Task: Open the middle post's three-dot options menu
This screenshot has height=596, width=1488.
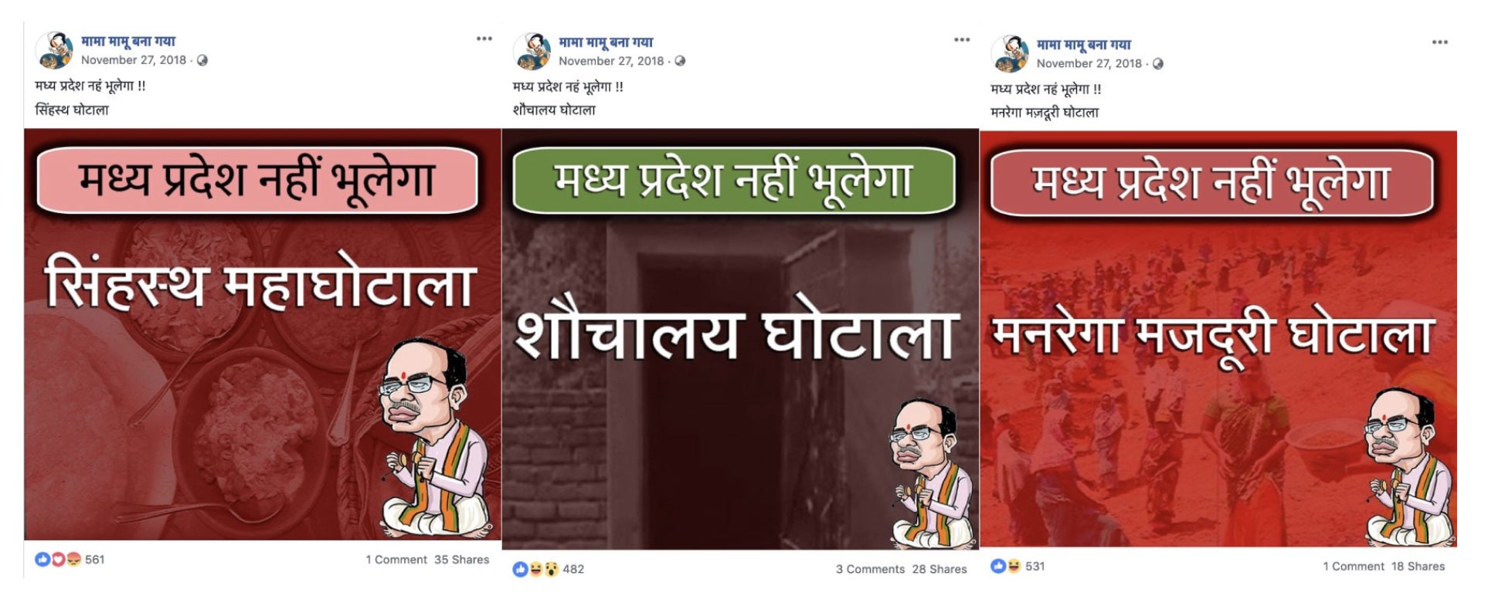Action: tap(961, 39)
